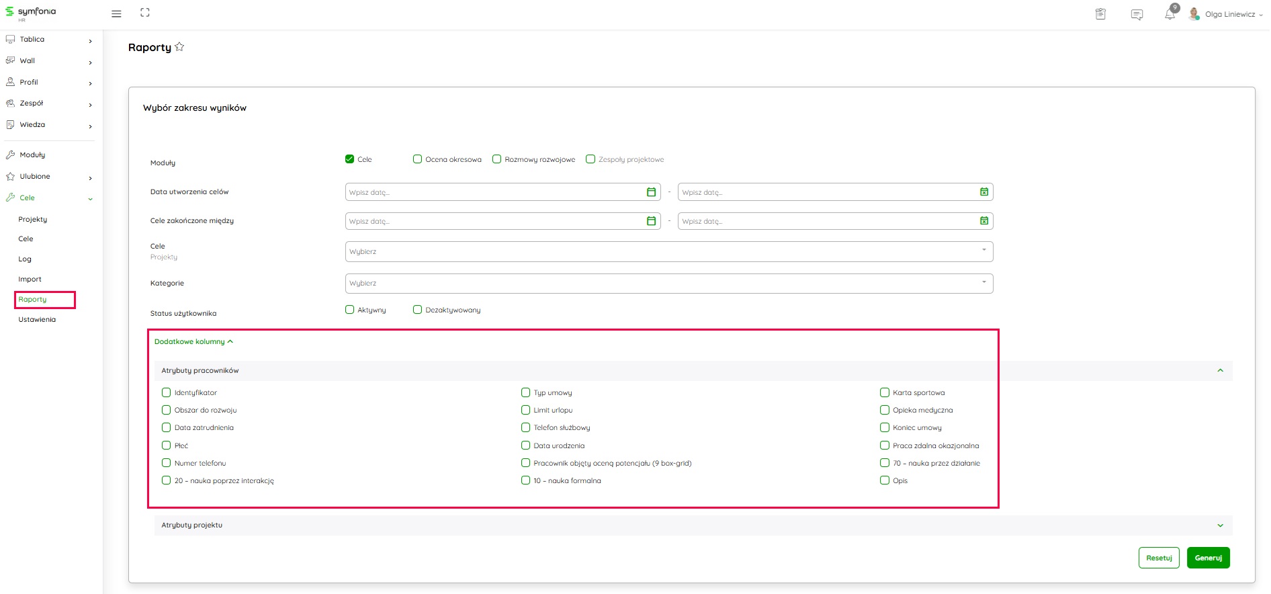This screenshot has height=594, width=1271.
Task: Go to Projekty in sidebar menu
Action: pyautogui.click(x=33, y=220)
